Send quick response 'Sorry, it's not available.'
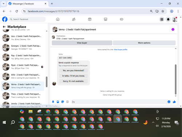 74,81
